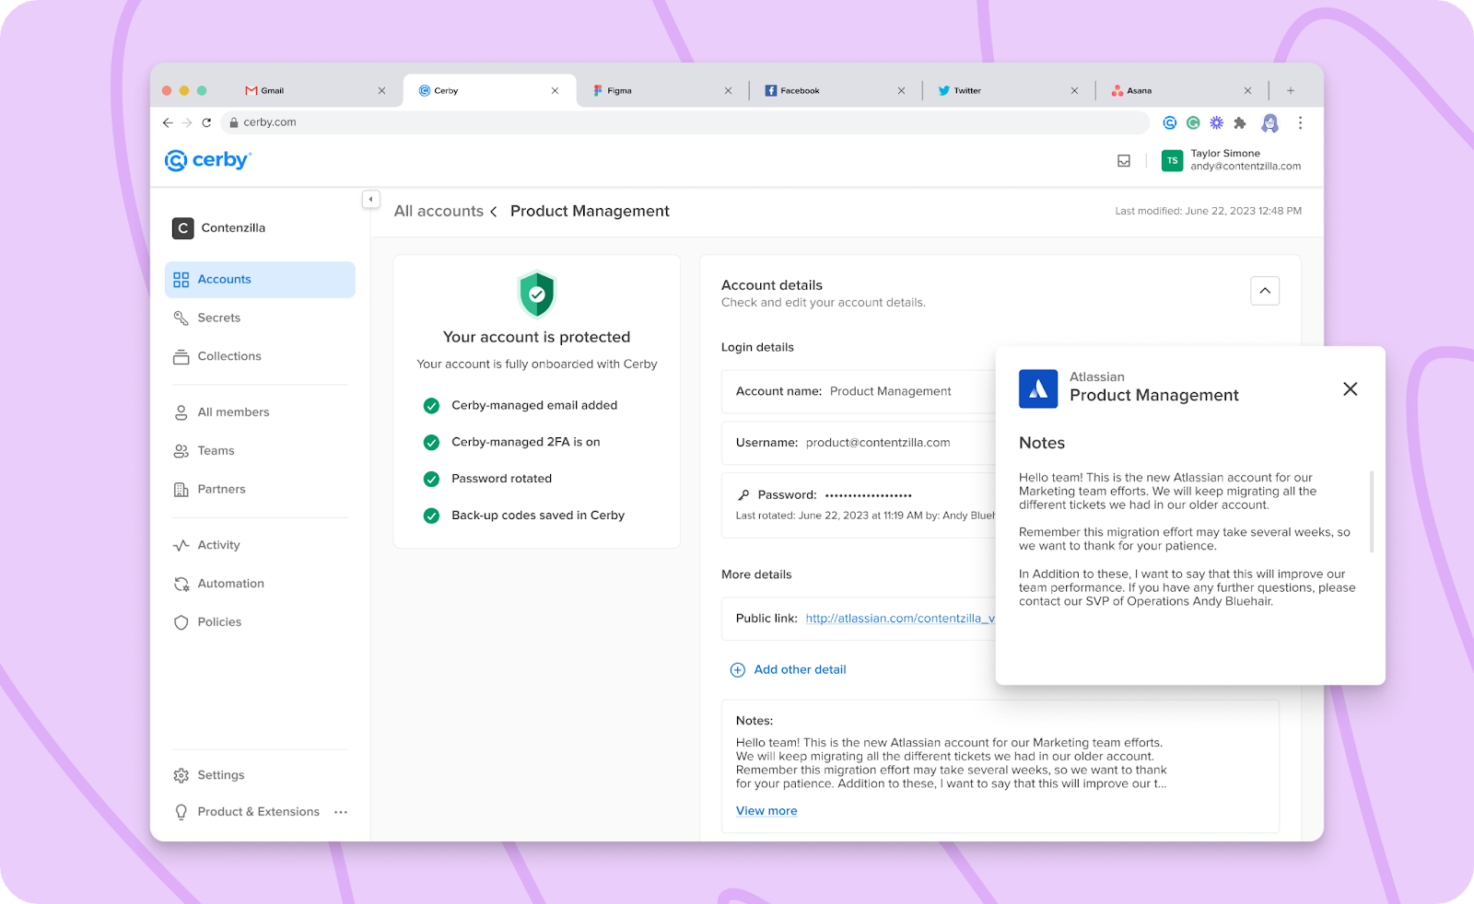This screenshot has height=904, width=1474.
Task: Switch to the Facebook tab
Action: click(x=835, y=90)
